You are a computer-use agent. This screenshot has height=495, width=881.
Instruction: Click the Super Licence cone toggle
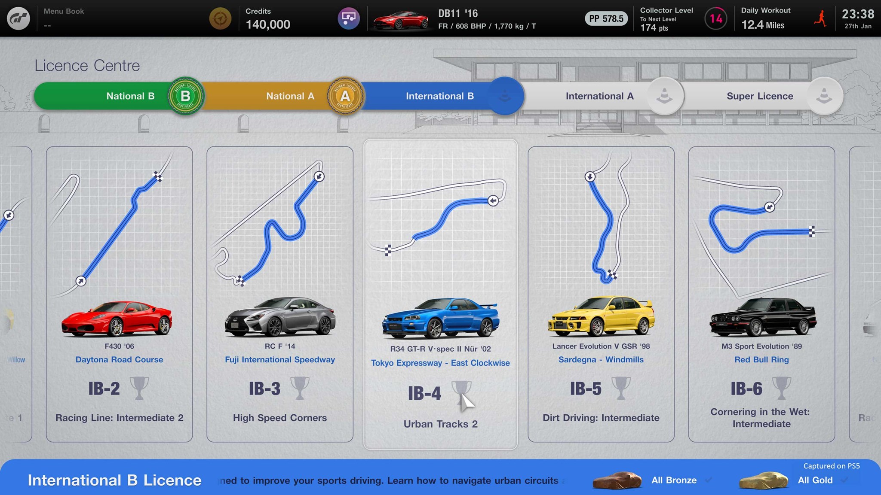(x=825, y=95)
